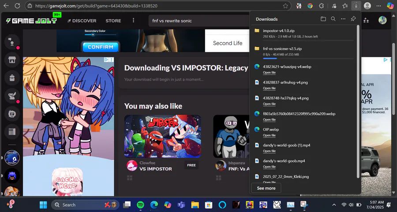Open the Extensions puzzle icon
397x212 pixels.
point(321,6)
